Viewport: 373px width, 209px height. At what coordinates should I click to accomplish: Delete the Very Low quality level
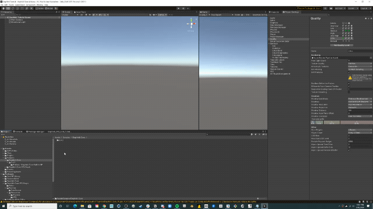click(x=352, y=26)
